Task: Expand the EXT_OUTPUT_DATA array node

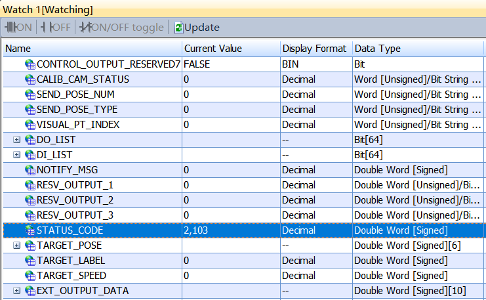Action: click(x=17, y=291)
